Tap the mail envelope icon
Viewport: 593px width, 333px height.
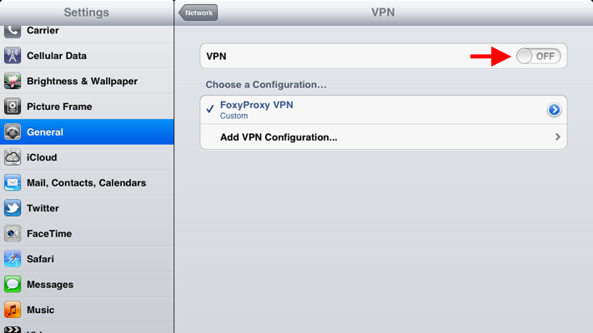click(x=13, y=183)
